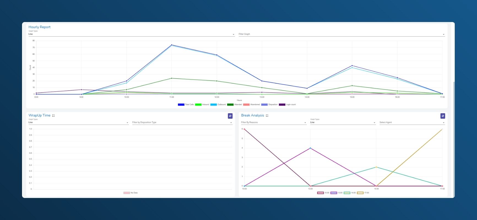Viewport: 477px width, 220px height.
Task: Refresh the WrapUp Time chart
Action: coord(230,116)
